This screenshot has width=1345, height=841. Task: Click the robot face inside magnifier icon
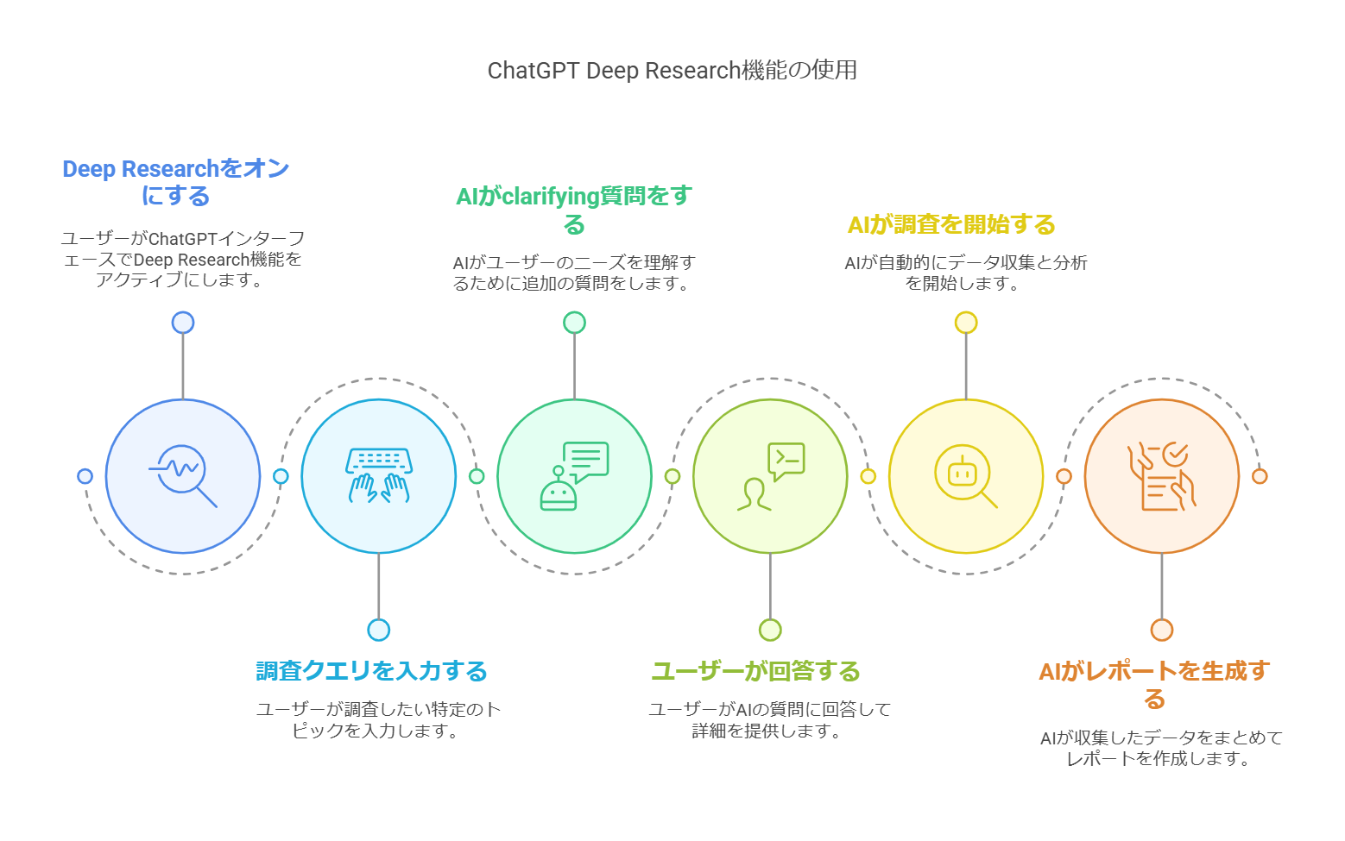tap(965, 476)
